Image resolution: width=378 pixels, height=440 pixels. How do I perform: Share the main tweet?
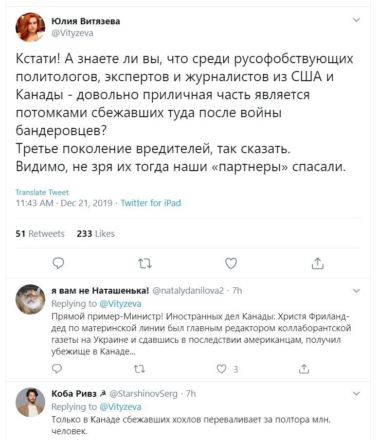tap(318, 263)
